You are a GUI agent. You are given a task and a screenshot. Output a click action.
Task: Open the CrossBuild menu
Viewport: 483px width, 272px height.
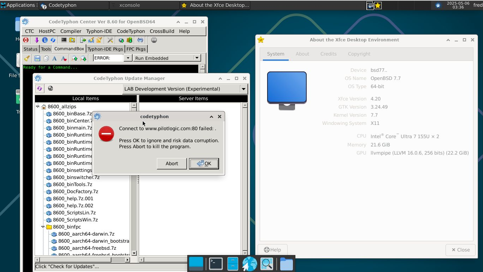(162, 31)
